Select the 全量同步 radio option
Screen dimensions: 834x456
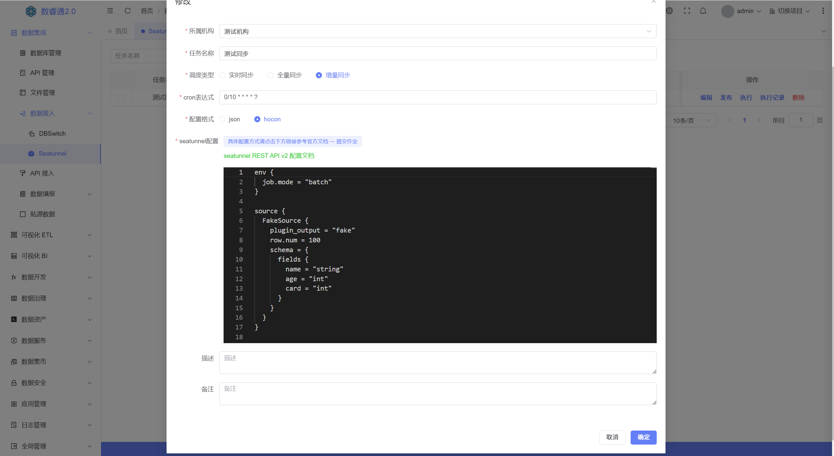coord(271,75)
